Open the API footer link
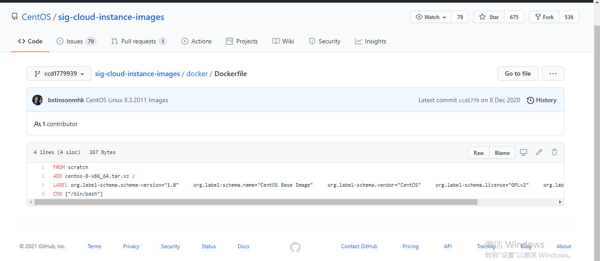Viewport: 600px width, 261px height. click(x=447, y=246)
